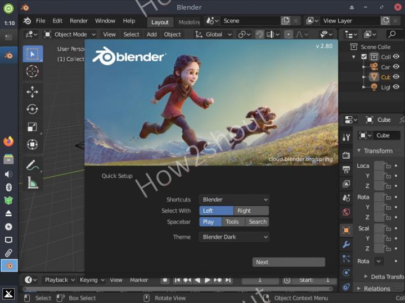
Task: Select the Rotate tool
Action: (x=33, y=109)
